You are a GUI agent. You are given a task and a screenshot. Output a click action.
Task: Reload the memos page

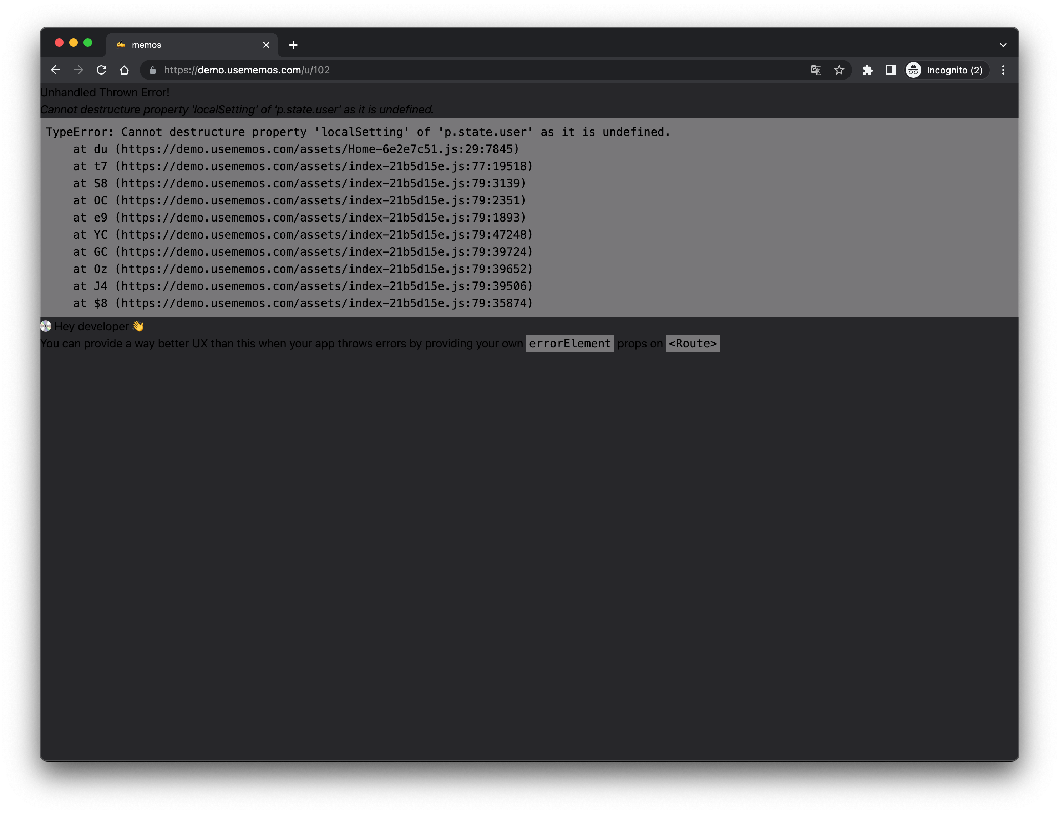pos(102,70)
